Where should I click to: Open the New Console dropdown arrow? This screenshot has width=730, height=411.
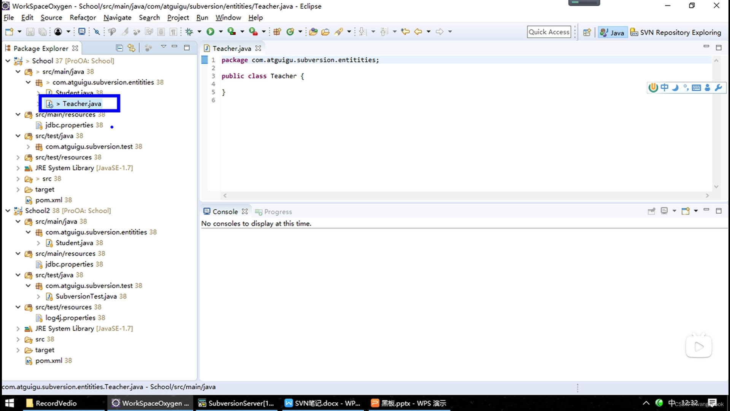pos(696,211)
